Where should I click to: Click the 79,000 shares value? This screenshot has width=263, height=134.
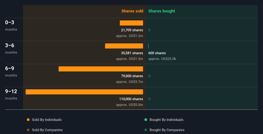132,76
